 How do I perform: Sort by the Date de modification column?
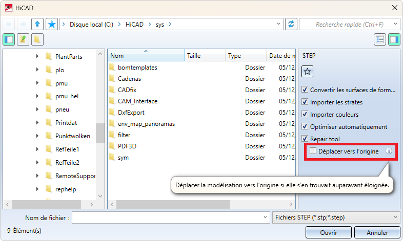tap(281, 55)
